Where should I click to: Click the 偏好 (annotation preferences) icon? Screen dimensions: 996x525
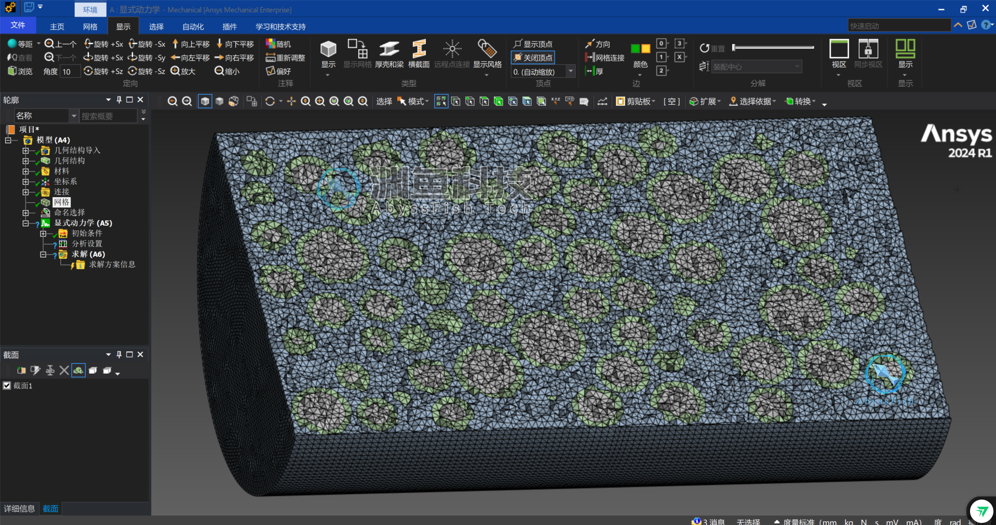[x=271, y=71]
